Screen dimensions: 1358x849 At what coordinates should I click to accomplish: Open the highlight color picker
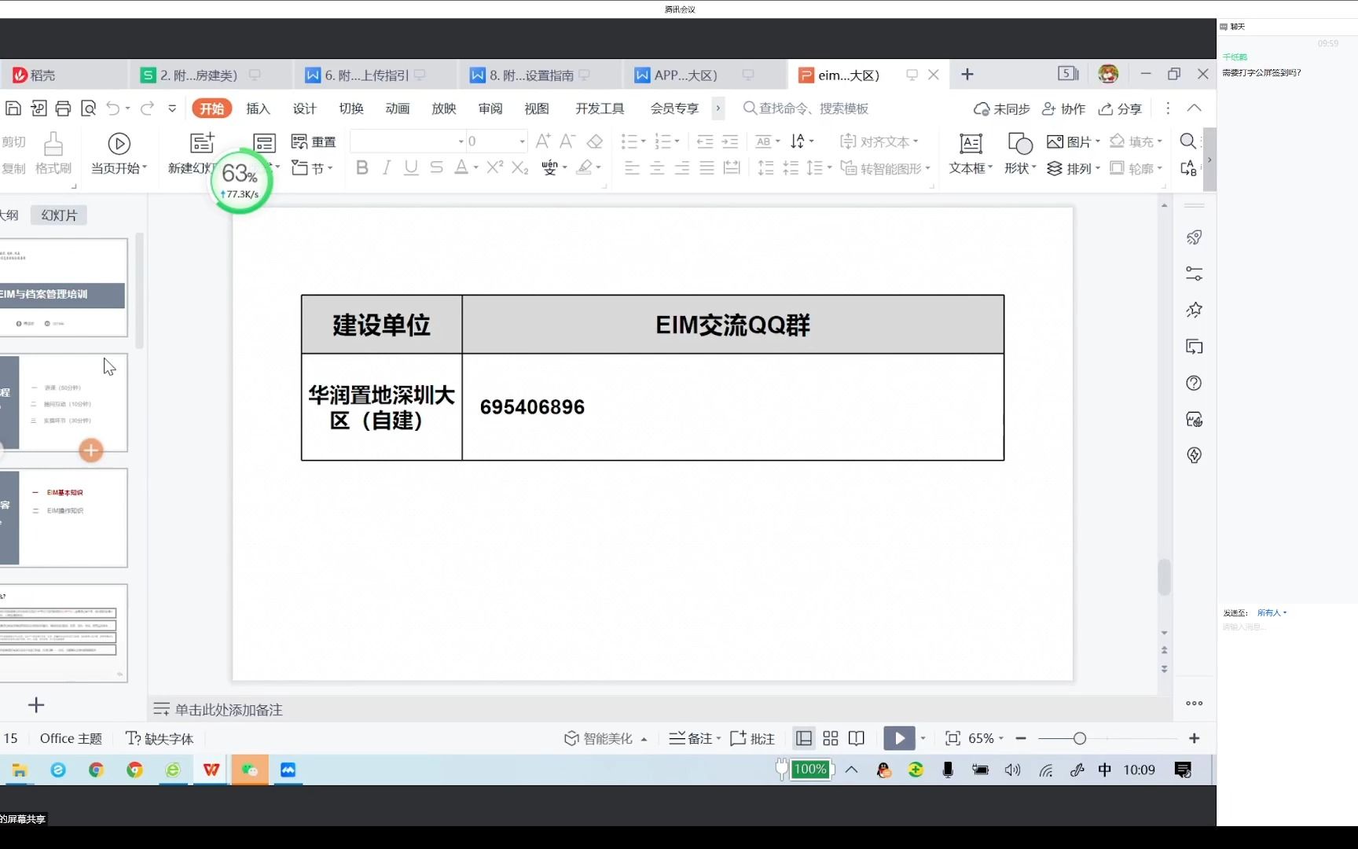click(x=584, y=167)
